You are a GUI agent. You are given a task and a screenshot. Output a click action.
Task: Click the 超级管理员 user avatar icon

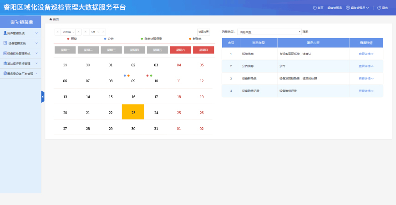[348, 8]
